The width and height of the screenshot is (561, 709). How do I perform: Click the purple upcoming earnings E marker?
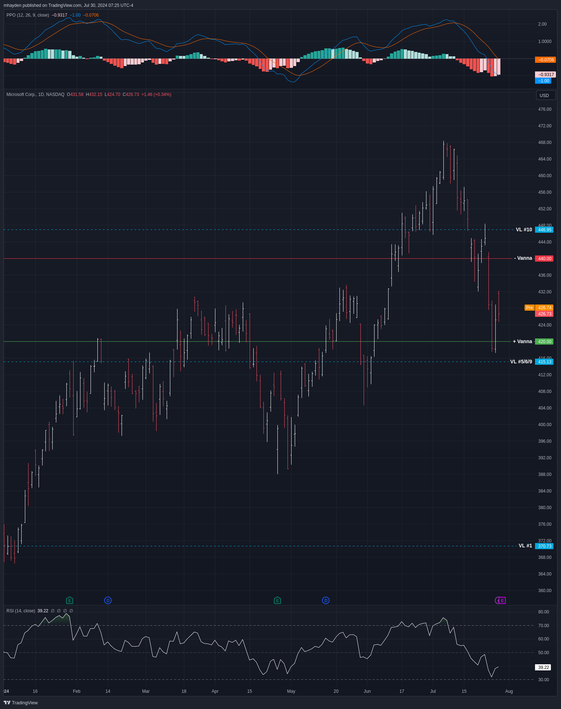tap(502, 600)
